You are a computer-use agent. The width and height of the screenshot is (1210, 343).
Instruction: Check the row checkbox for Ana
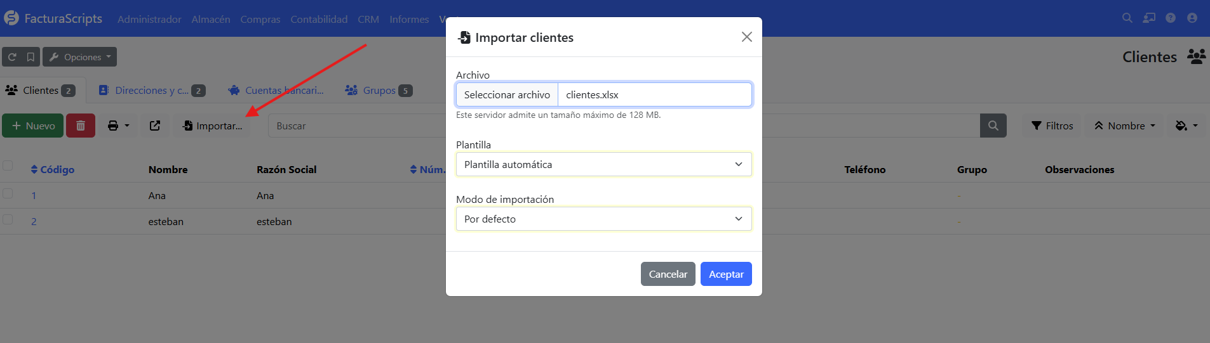[x=8, y=193]
